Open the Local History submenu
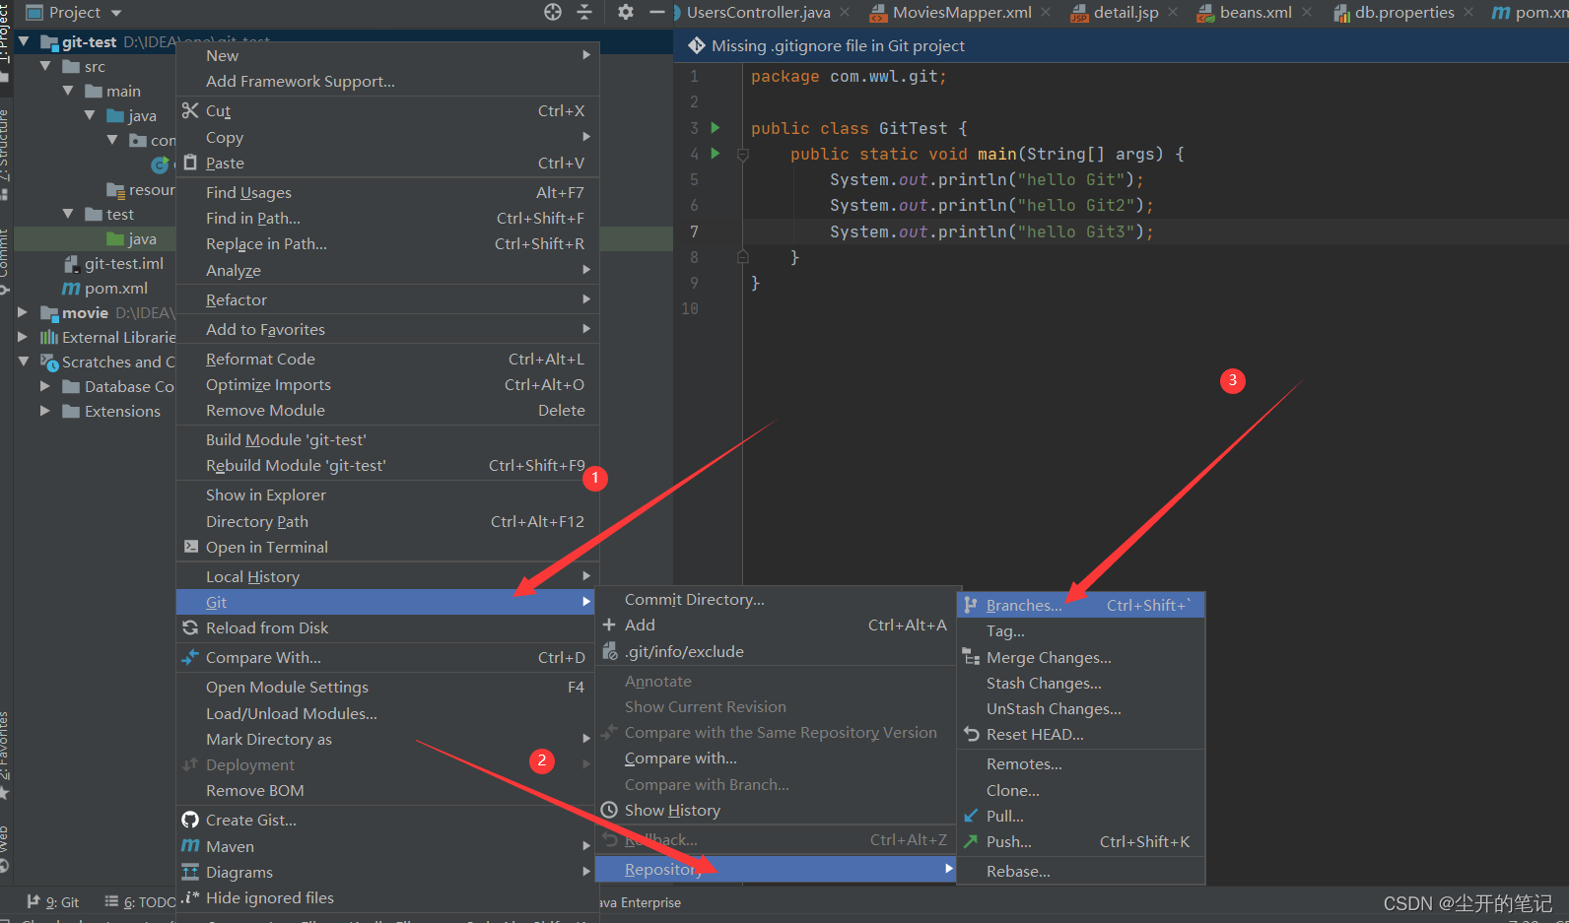 coord(387,576)
